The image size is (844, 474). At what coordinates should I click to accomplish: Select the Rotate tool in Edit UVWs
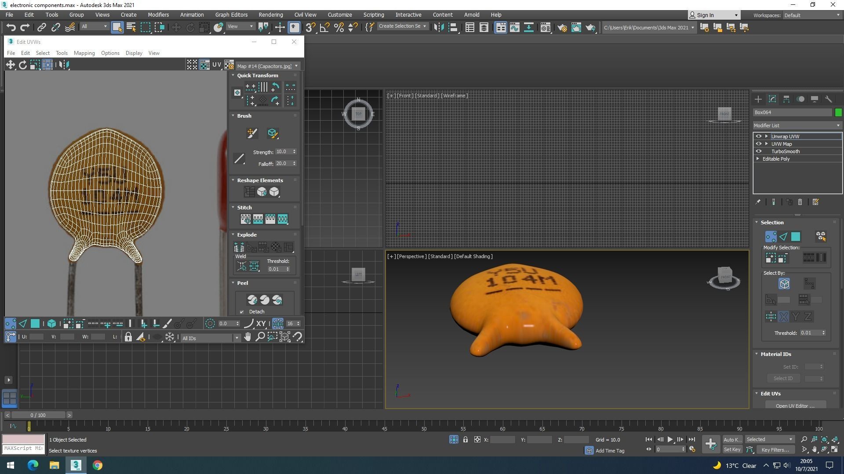22,65
